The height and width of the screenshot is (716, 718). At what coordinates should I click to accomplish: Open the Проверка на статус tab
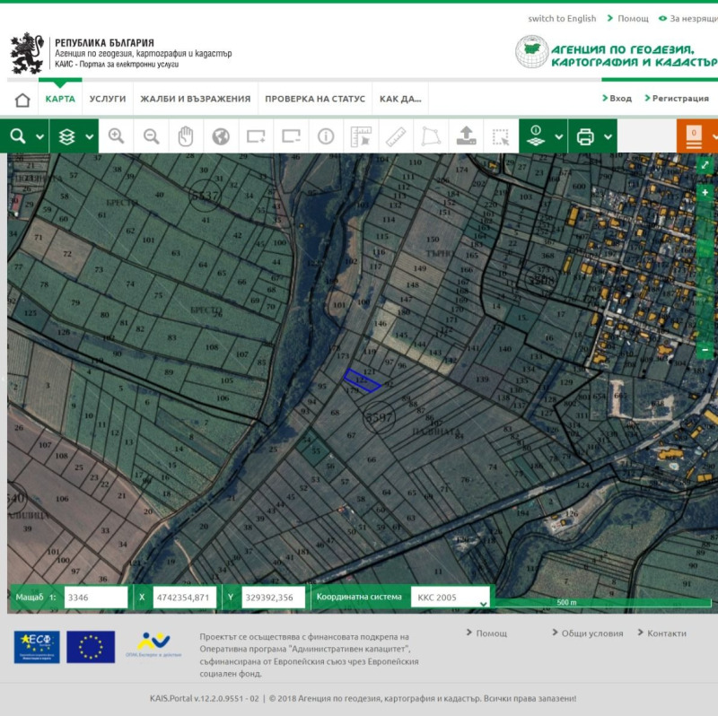[315, 99]
